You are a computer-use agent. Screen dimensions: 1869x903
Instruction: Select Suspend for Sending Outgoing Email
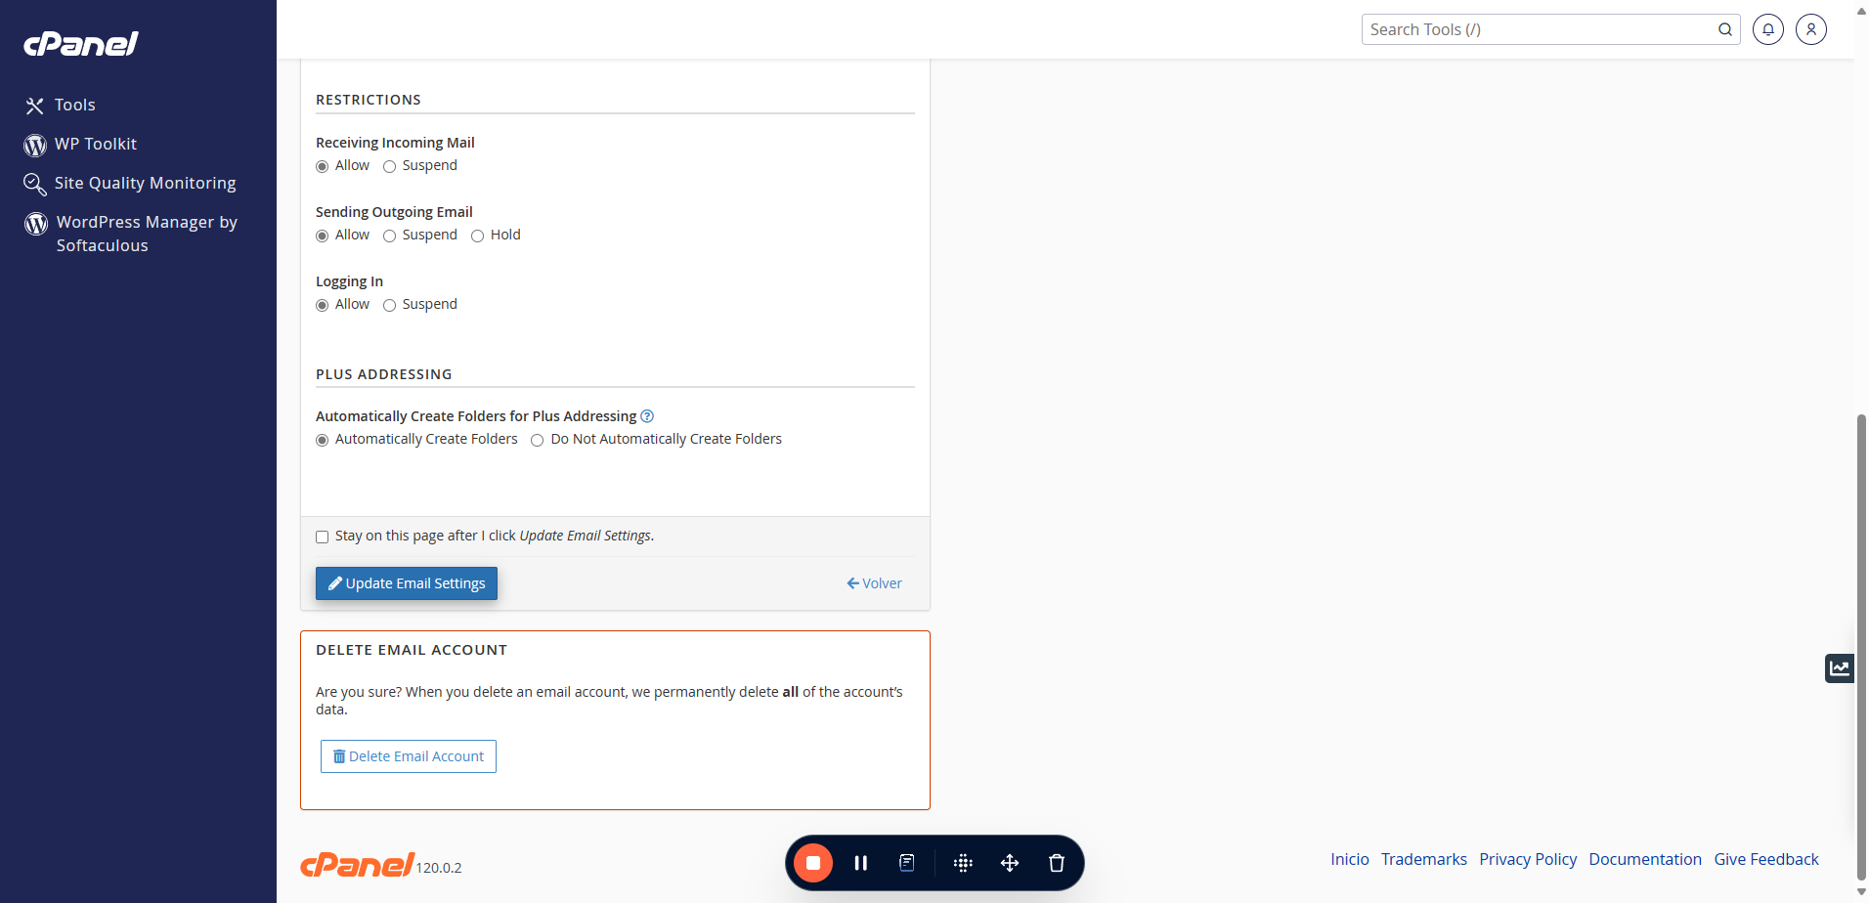coord(389,236)
